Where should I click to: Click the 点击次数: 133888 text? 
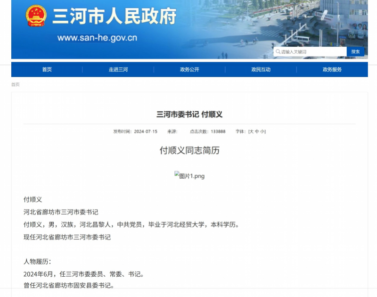tap(208, 132)
